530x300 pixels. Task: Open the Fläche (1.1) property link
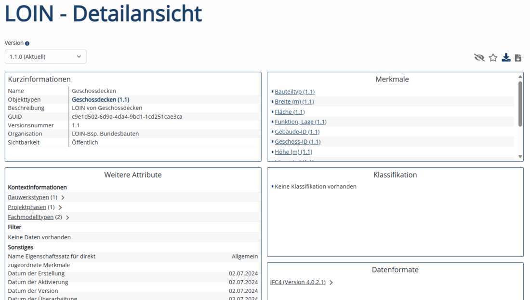click(290, 111)
